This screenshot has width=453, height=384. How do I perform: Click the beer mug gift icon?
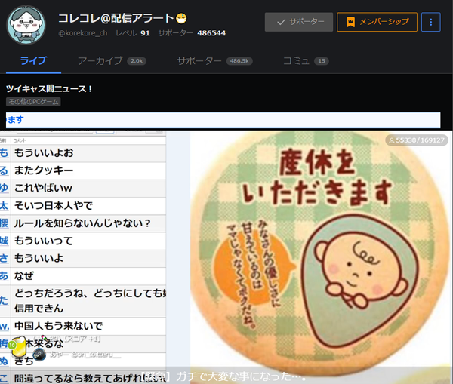tap(18, 346)
